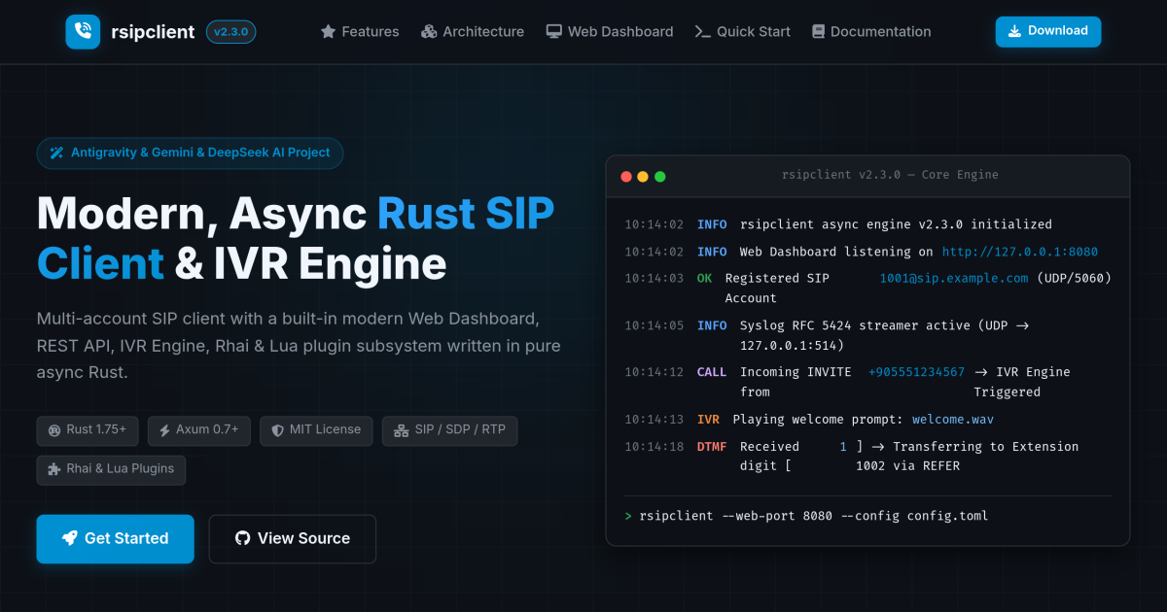Click the terminal prompt icon beside Quick Start

[702, 32]
